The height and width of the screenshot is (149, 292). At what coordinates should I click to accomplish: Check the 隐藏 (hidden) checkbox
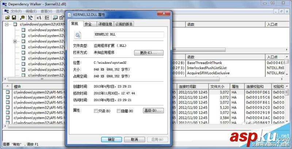[119, 111]
